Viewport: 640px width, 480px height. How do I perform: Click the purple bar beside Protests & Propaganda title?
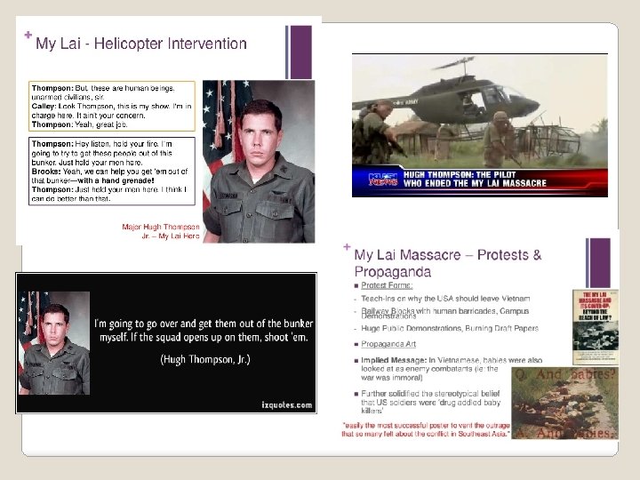point(598,263)
